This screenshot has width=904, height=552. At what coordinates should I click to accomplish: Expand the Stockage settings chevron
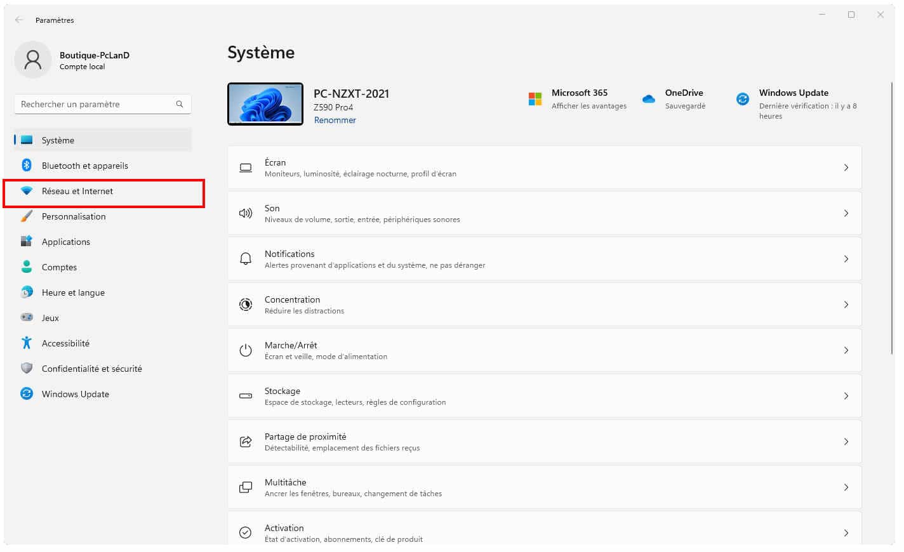coord(846,396)
